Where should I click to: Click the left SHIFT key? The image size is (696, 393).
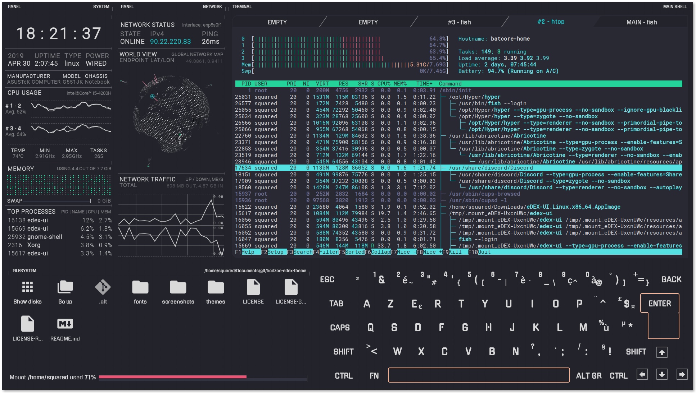click(343, 352)
